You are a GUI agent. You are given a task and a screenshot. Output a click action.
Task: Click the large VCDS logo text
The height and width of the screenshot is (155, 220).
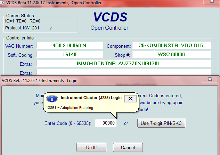tap(110, 17)
